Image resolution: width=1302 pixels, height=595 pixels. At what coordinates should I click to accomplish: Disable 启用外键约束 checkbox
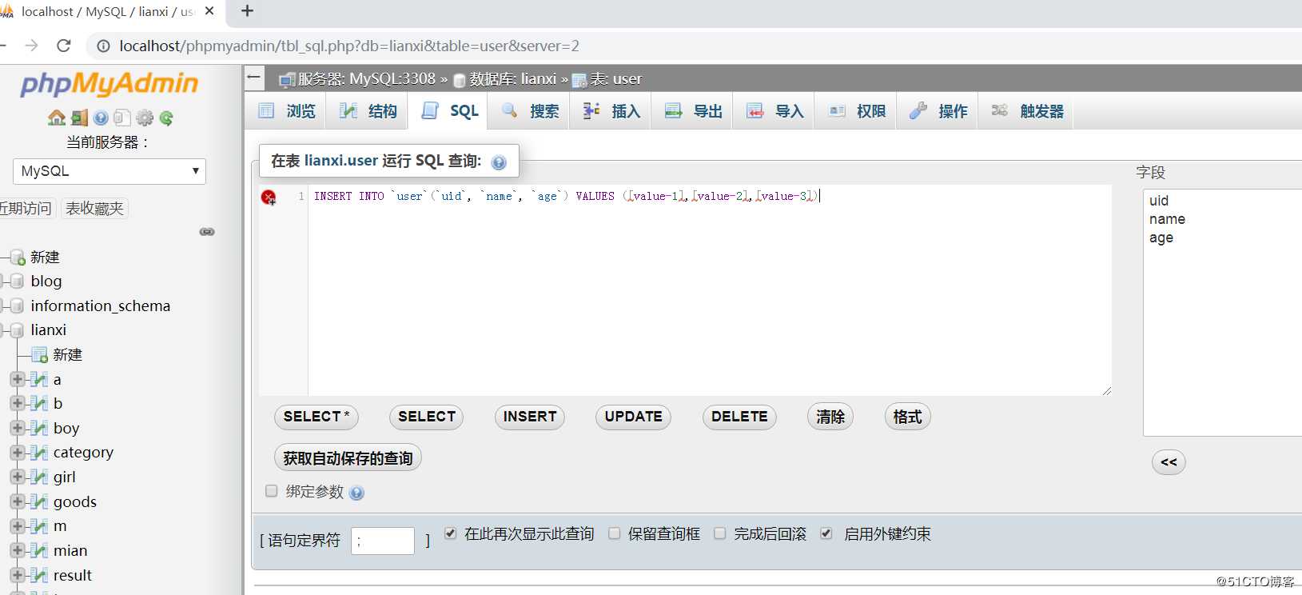point(826,533)
